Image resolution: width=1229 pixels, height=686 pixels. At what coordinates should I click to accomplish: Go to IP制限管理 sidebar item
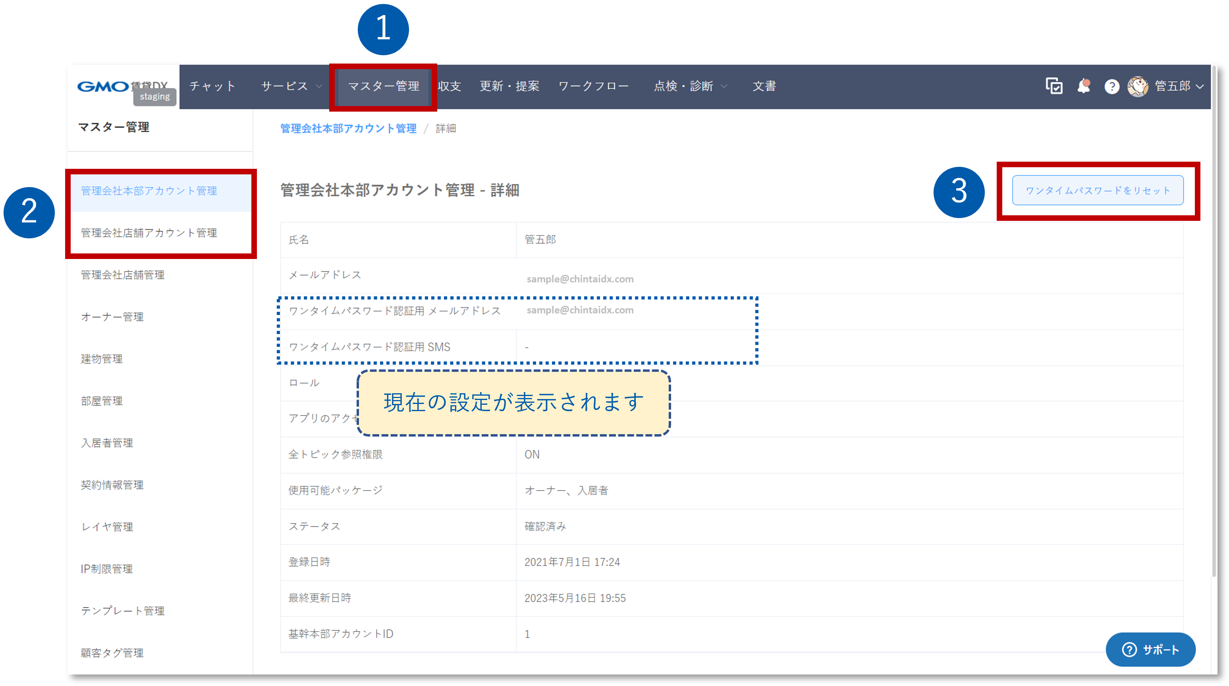pyautogui.click(x=107, y=569)
